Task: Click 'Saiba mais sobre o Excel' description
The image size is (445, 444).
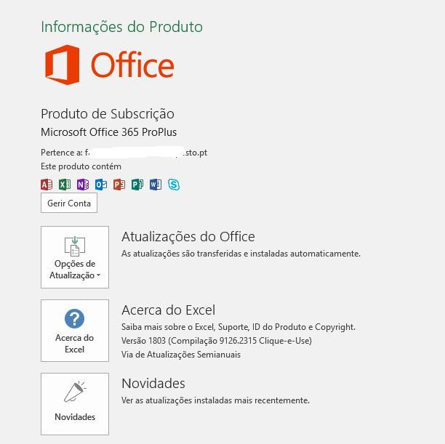Action: 238,327
